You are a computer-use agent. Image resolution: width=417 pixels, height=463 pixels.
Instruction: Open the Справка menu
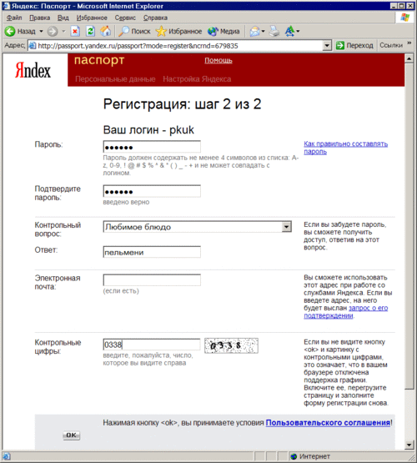click(x=155, y=18)
